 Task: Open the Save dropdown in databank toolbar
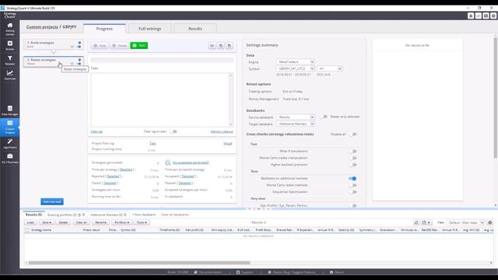coord(47,222)
